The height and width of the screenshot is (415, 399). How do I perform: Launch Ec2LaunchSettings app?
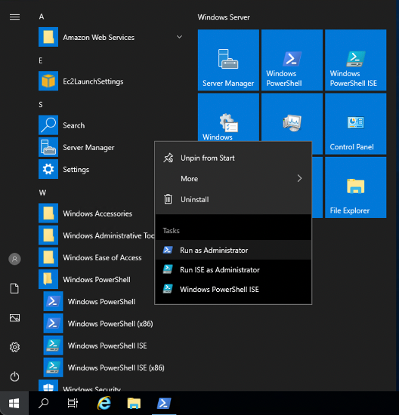(110, 81)
